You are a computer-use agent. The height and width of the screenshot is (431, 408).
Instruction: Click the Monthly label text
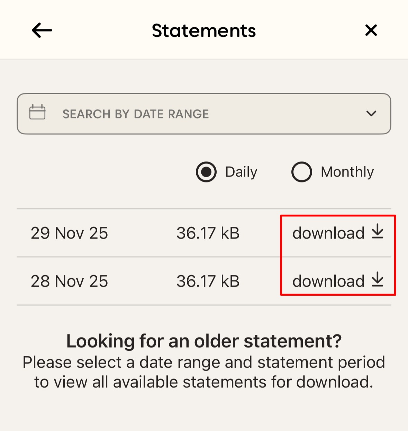tap(347, 172)
